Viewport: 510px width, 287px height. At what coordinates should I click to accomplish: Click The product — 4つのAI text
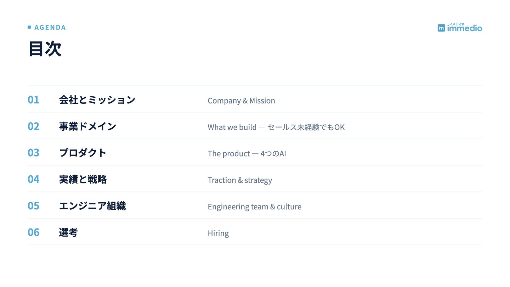click(247, 154)
